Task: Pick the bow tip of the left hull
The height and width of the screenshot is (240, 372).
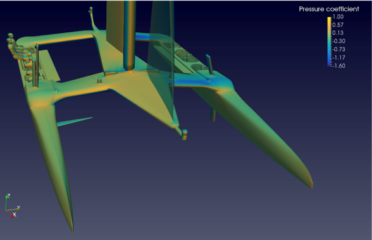Action: [72, 231]
